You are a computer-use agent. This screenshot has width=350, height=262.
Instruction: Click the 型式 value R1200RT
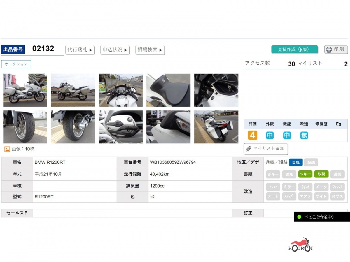(x=44, y=197)
